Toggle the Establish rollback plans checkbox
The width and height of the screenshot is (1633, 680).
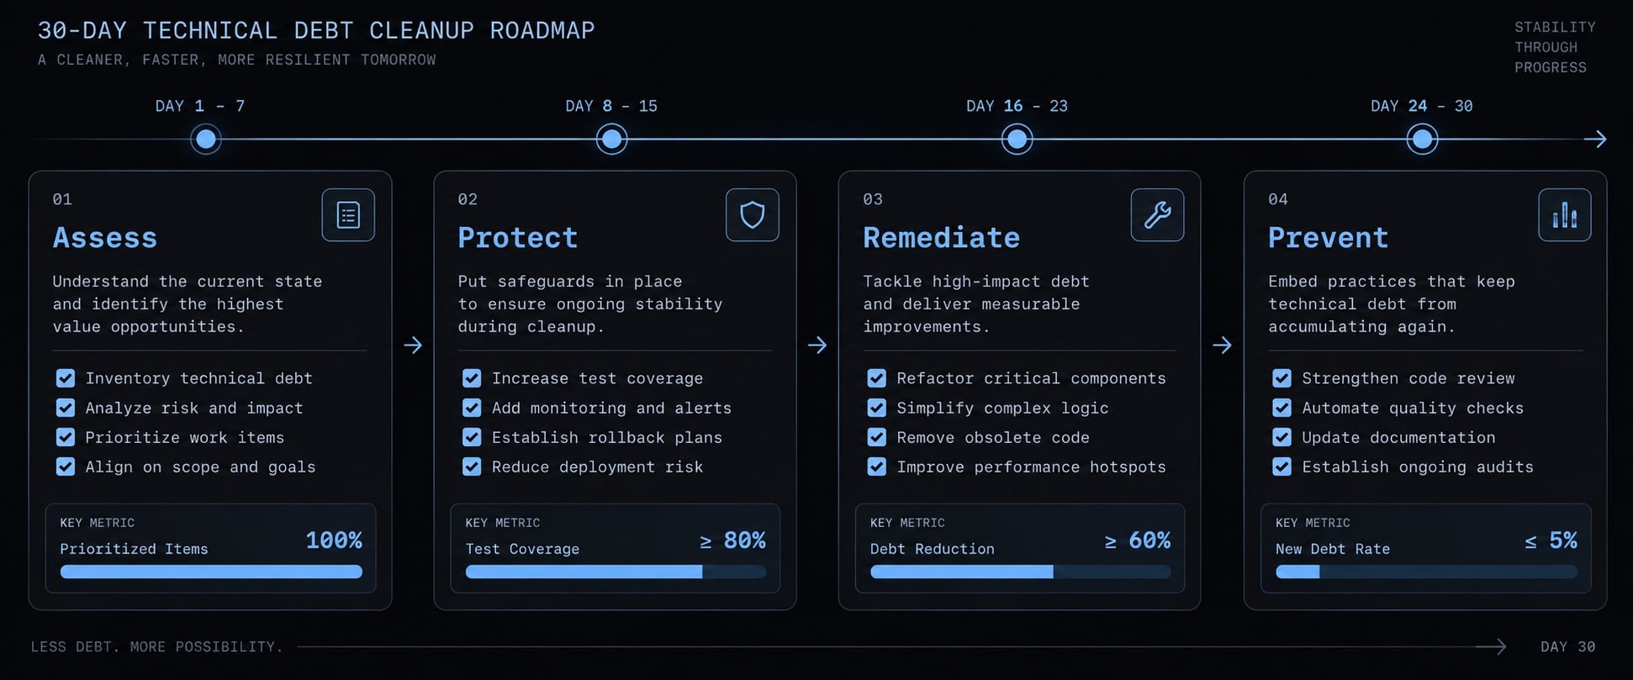[472, 437]
